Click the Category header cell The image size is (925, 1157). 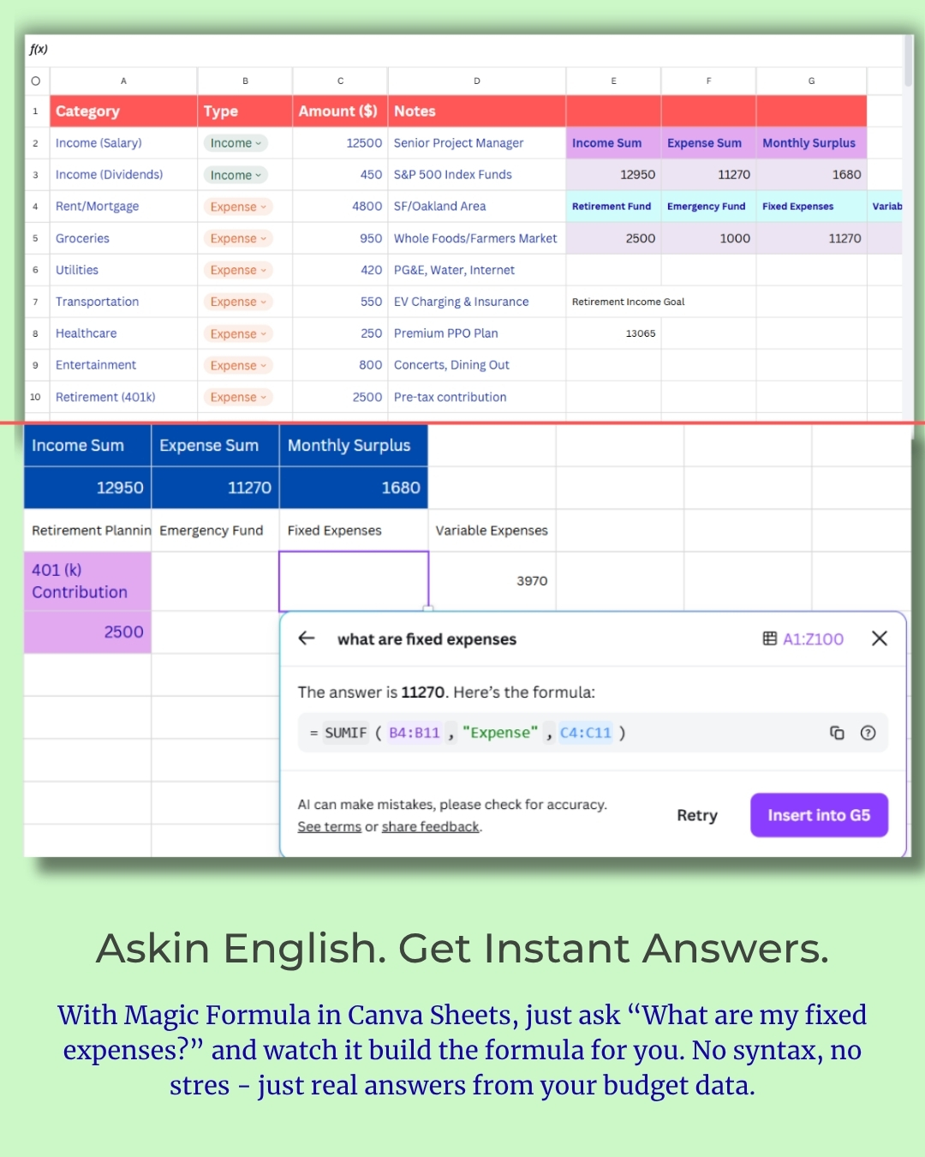[123, 111]
